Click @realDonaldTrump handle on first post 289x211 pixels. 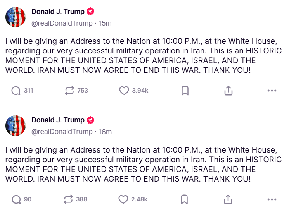click(x=61, y=23)
